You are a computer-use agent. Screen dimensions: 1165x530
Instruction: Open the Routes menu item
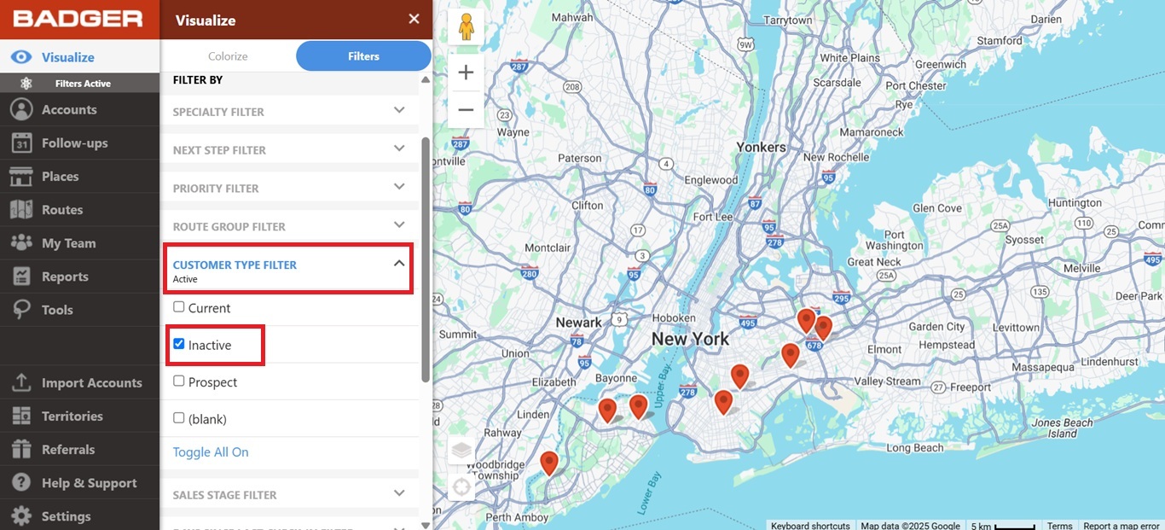pyautogui.click(x=79, y=209)
